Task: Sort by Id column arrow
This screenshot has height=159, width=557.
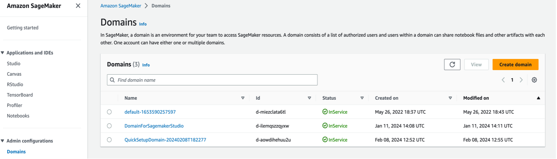Action: [x=309, y=98]
